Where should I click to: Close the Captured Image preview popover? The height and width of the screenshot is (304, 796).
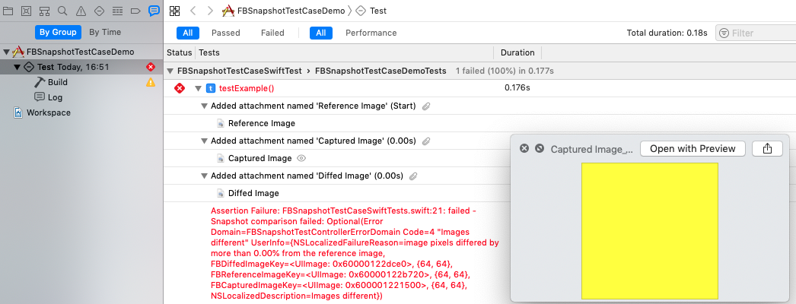coord(524,148)
